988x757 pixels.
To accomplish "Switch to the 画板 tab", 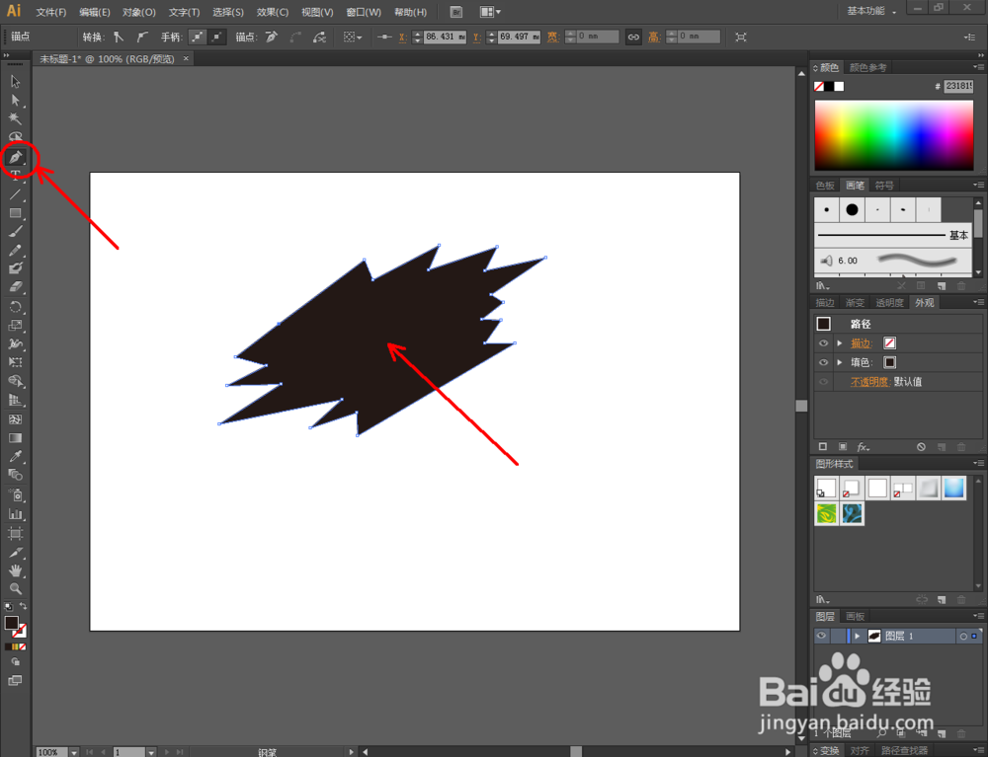I will [855, 616].
